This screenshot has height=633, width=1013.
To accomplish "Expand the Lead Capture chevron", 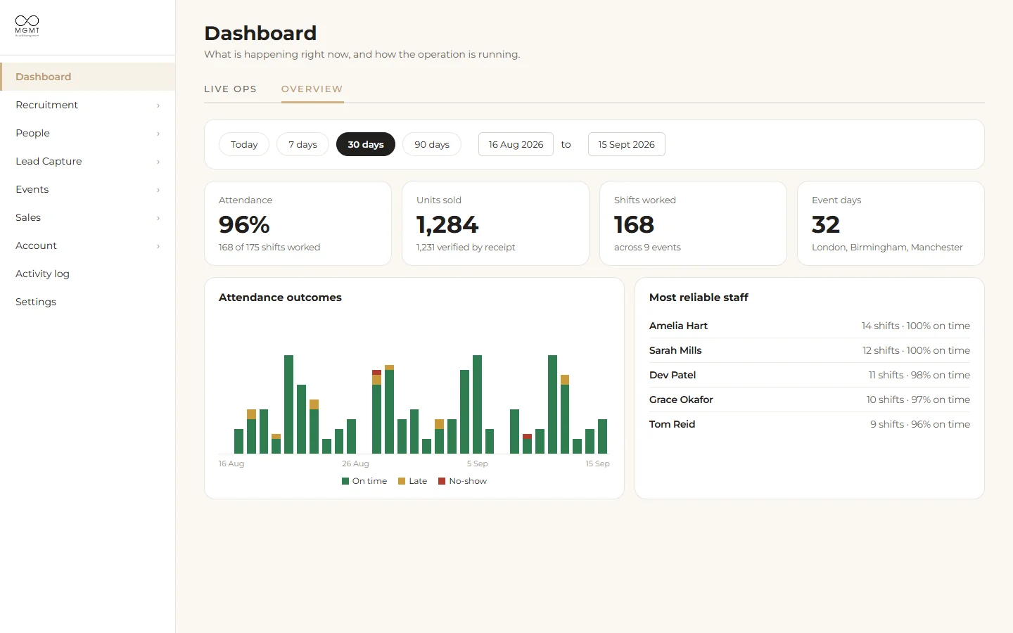I will pos(158,162).
